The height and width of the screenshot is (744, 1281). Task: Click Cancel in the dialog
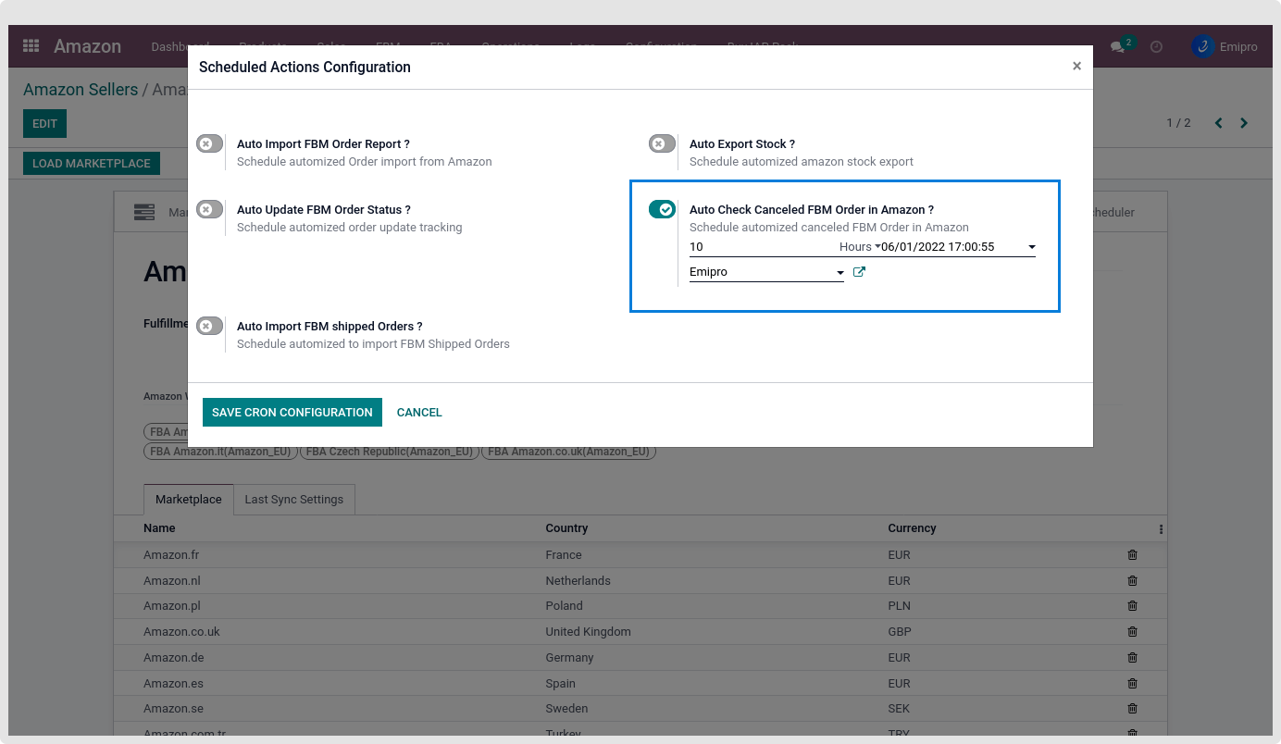click(x=419, y=412)
